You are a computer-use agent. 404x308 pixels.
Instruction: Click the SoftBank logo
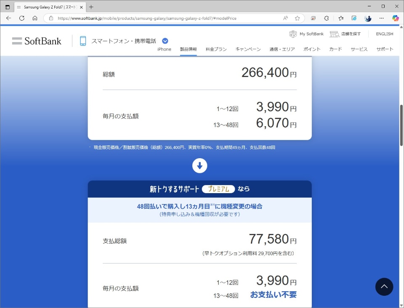click(37, 41)
